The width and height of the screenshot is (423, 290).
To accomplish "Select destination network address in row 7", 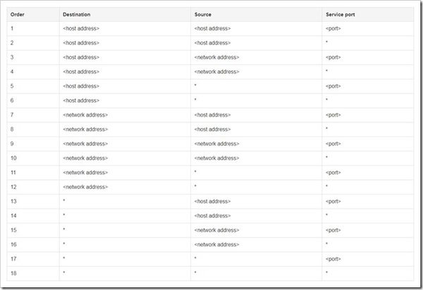I will point(85,115).
